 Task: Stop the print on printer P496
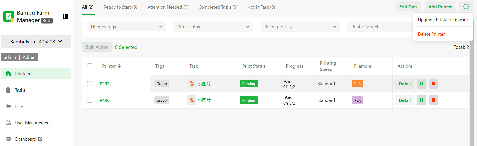pos(433,100)
